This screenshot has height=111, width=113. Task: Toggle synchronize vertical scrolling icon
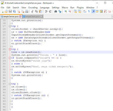tap(75, 12)
